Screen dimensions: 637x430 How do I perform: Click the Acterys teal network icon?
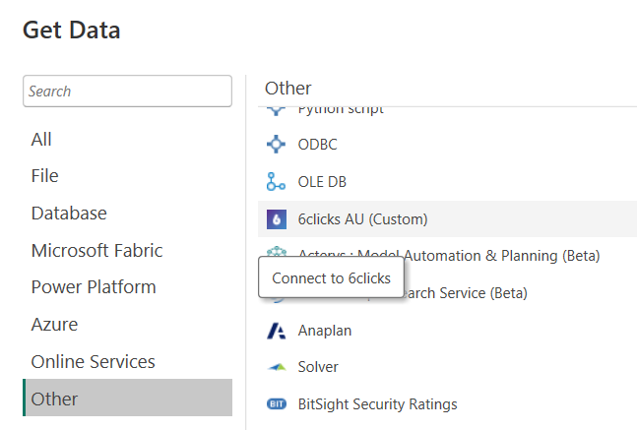click(277, 251)
